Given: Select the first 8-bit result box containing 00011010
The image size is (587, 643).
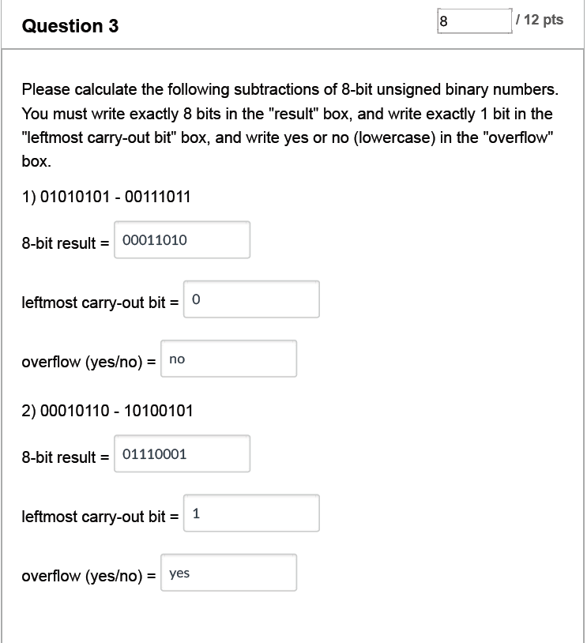Looking at the screenshot, I should (x=182, y=239).
